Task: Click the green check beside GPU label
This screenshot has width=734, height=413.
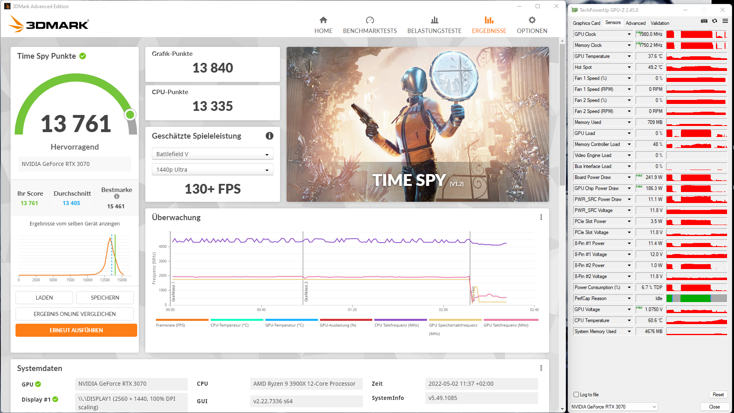Action: point(38,384)
